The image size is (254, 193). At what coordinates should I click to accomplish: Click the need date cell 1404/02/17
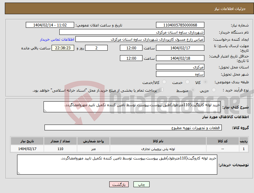[27, 149]
